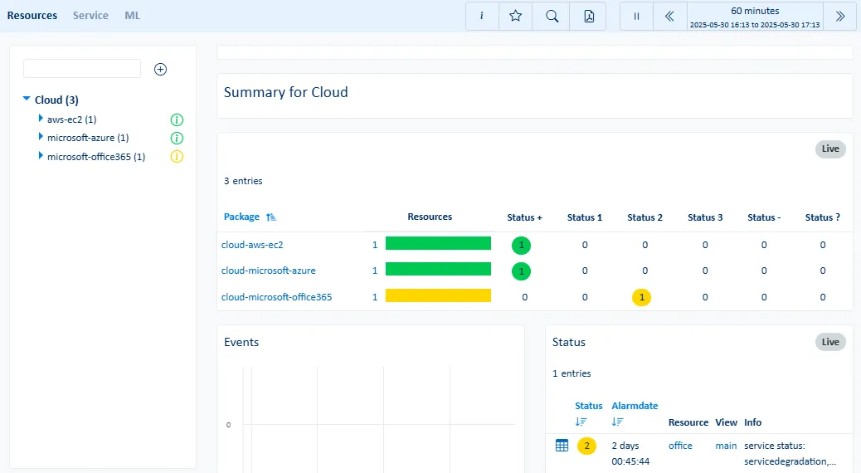861x473 pixels.
Task: Click the star favorites icon
Action: click(x=515, y=16)
